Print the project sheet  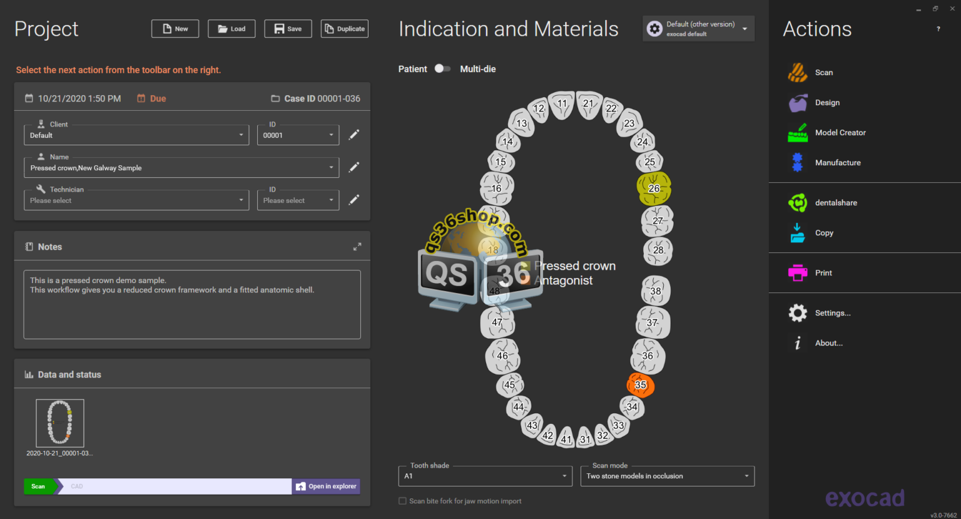pos(823,272)
